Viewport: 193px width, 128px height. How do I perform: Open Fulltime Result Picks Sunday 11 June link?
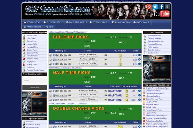[x=68, y=32]
